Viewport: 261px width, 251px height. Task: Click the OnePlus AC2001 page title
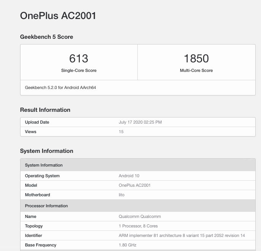(x=58, y=16)
